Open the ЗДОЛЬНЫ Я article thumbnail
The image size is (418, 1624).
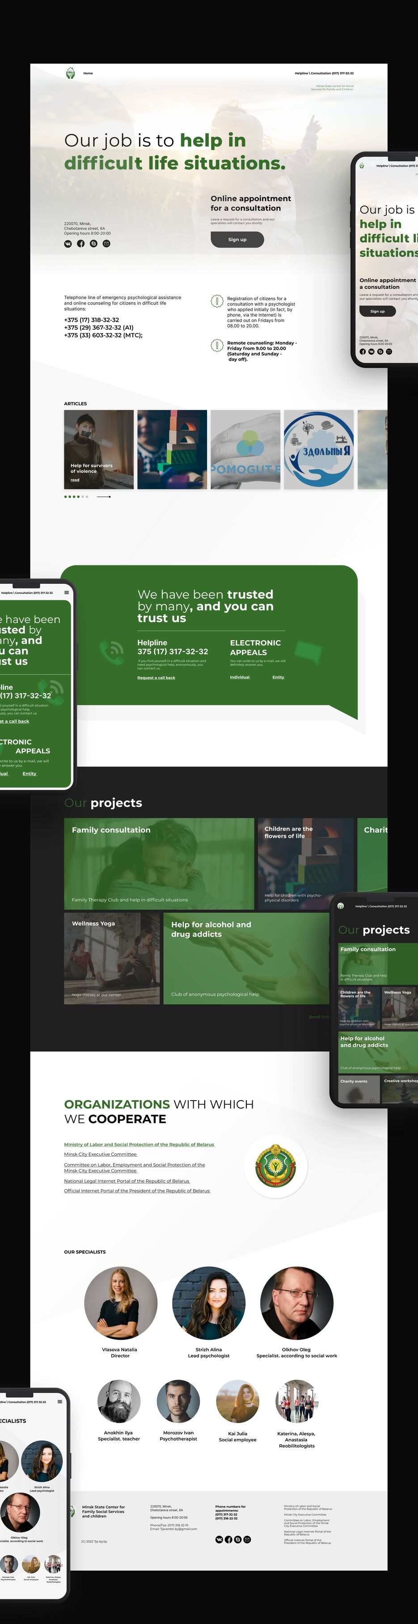(x=319, y=450)
